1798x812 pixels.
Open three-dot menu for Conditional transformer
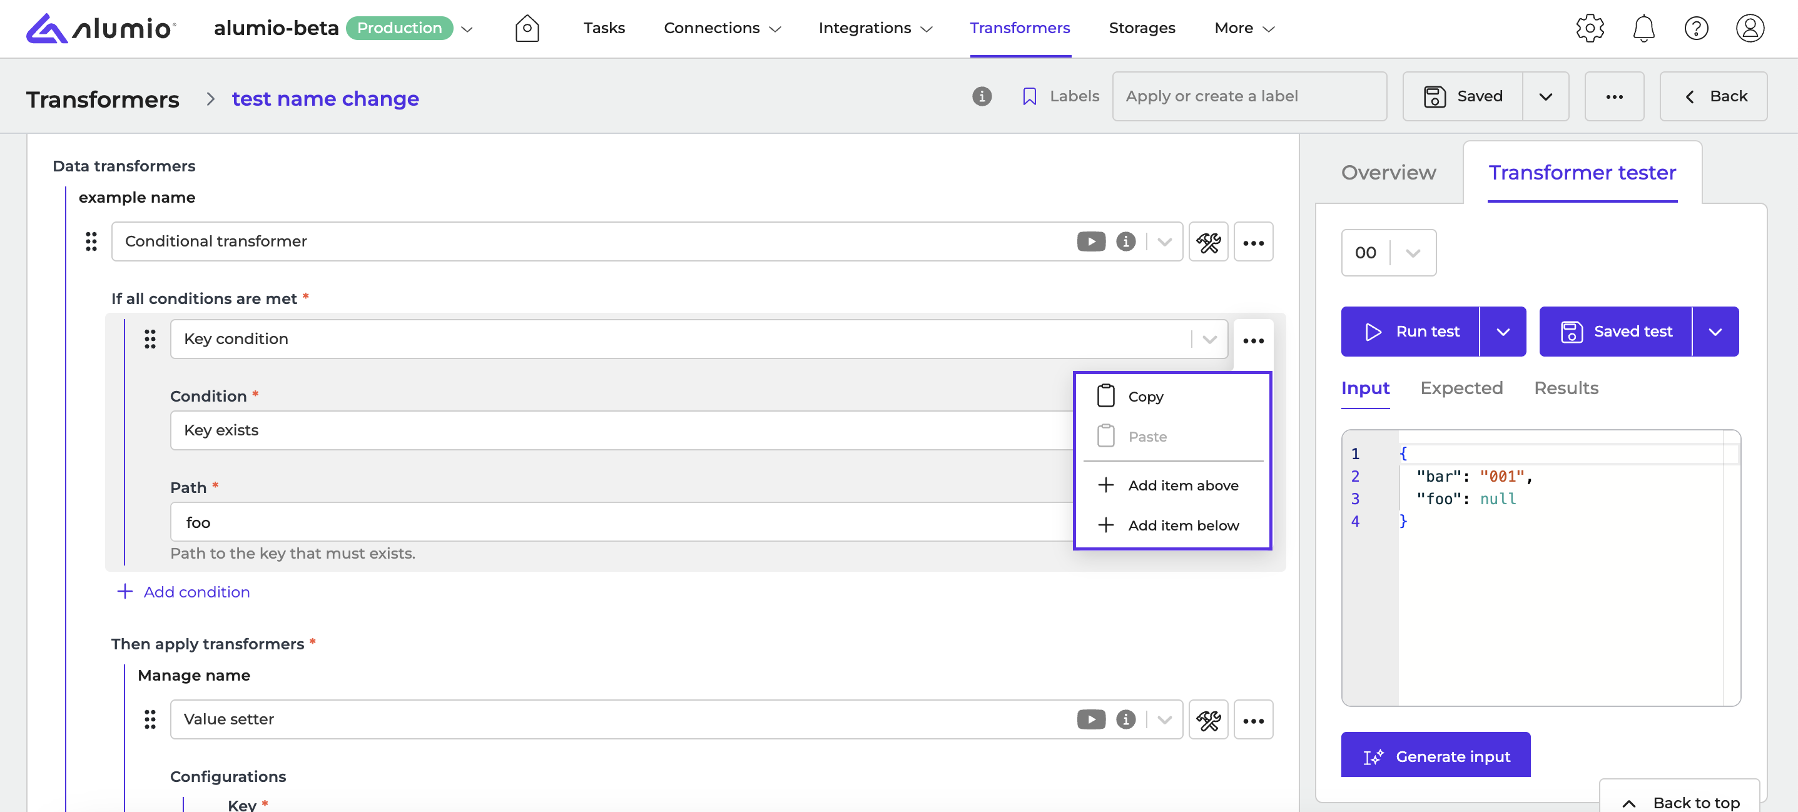click(x=1253, y=241)
